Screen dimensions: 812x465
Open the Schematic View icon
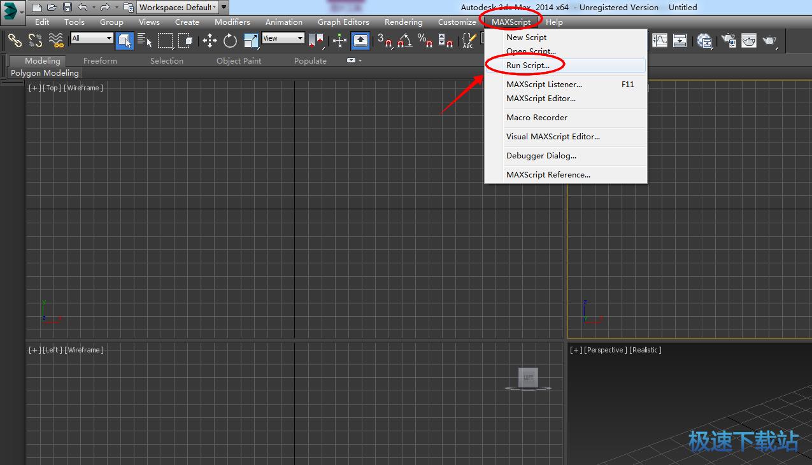pos(680,41)
